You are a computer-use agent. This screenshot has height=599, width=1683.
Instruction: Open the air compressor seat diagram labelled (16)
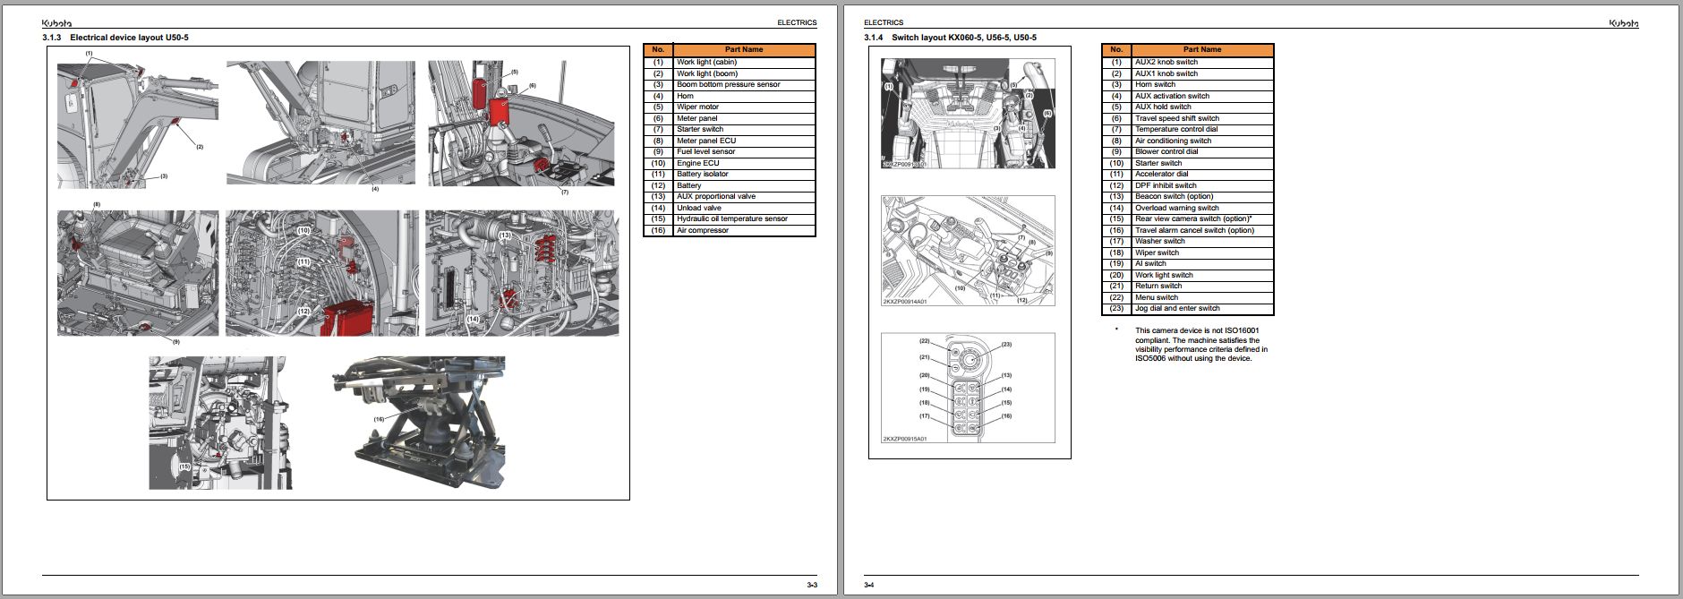pos(418,423)
